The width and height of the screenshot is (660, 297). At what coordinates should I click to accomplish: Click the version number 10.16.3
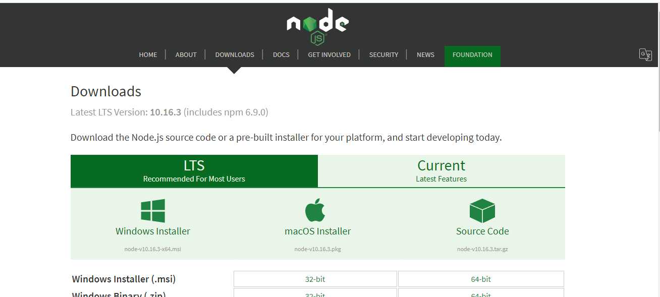pyautogui.click(x=166, y=112)
